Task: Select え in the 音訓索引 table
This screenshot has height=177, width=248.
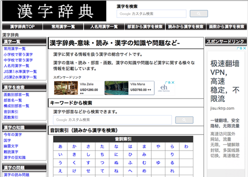Action: click(x=60, y=171)
